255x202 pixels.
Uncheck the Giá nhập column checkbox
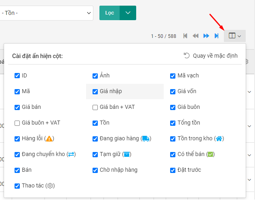tap(95, 92)
